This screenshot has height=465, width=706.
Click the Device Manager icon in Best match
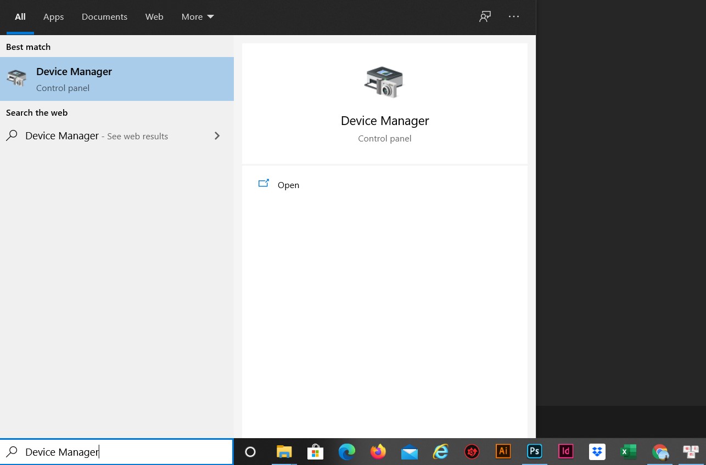click(x=16, y=78)
